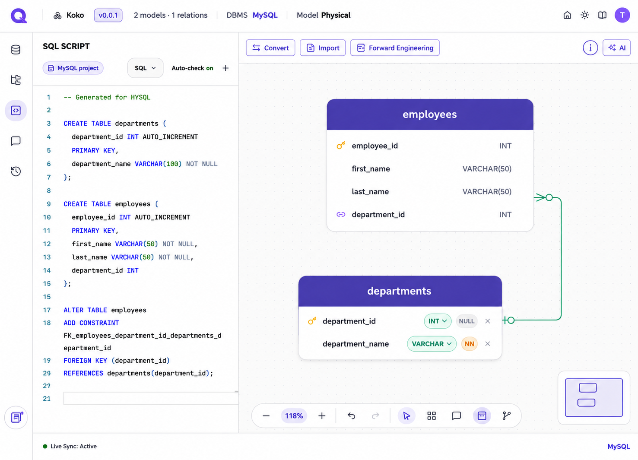
Task: Open the branch relation tool
Action: (x=507, y=416)
